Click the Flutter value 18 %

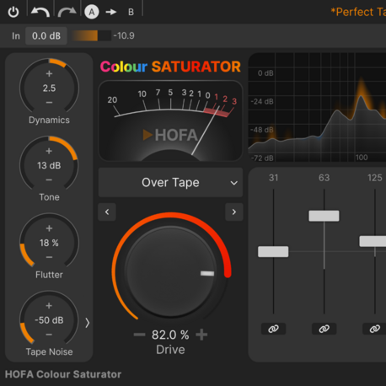pos(49,243)
